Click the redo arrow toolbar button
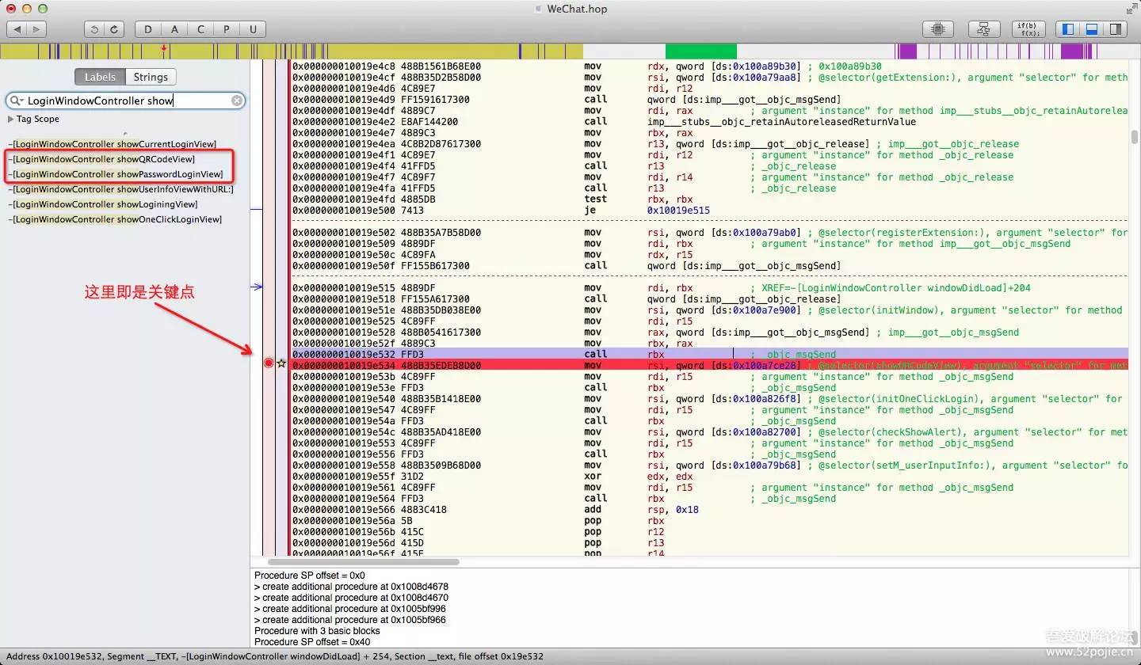Image resolution: width=1141 pixels, height=665 pixels. [114, 29]
